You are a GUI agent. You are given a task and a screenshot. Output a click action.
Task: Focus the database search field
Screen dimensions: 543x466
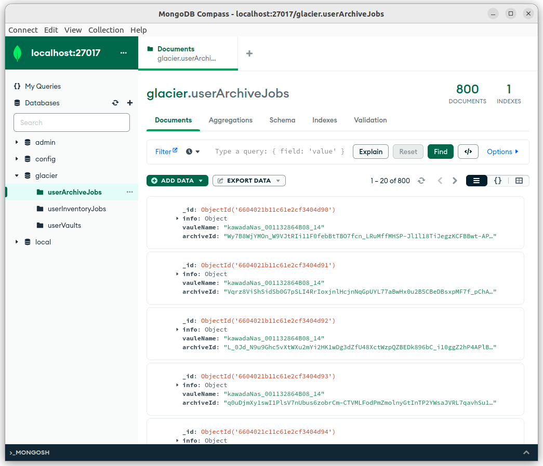tap(72, 122)
